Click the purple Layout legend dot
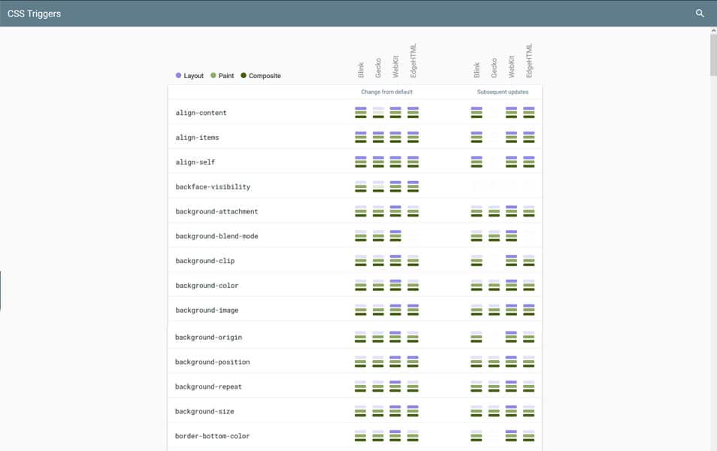Screen dimensions: 717x451 178,75
